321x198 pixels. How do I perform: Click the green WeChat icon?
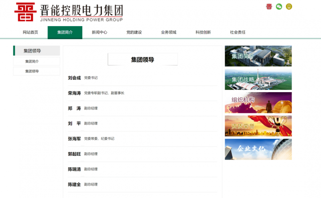[x=279, y=6]
